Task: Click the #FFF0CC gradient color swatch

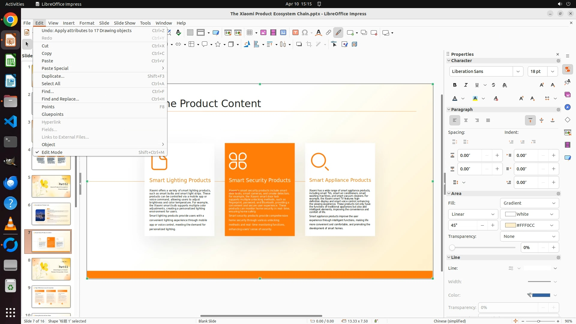Action: tap(511, 225)
